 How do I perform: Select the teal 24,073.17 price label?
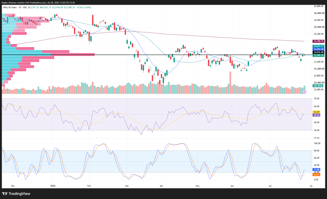(318, 46)
